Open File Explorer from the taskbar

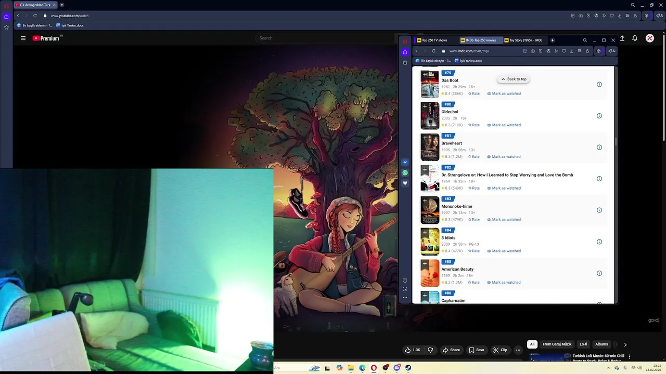coord(351,368)
